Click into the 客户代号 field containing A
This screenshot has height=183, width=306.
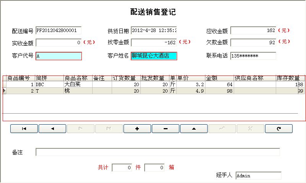pyautogui.click(x=59, y=56)
